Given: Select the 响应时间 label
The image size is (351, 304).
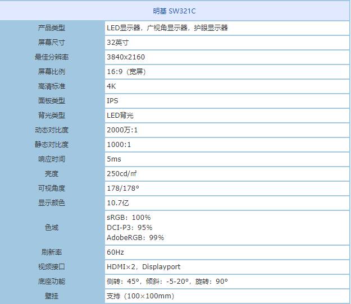Looking at the screenshot, I should point(52,159).
